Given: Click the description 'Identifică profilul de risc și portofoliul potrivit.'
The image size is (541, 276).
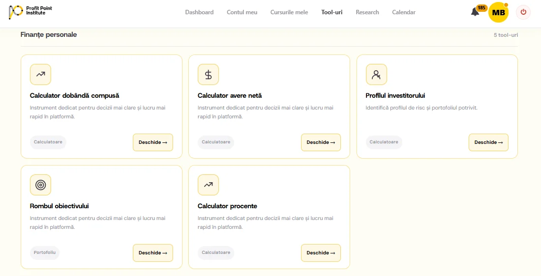Looking at the screenshot, I should 421,108.
